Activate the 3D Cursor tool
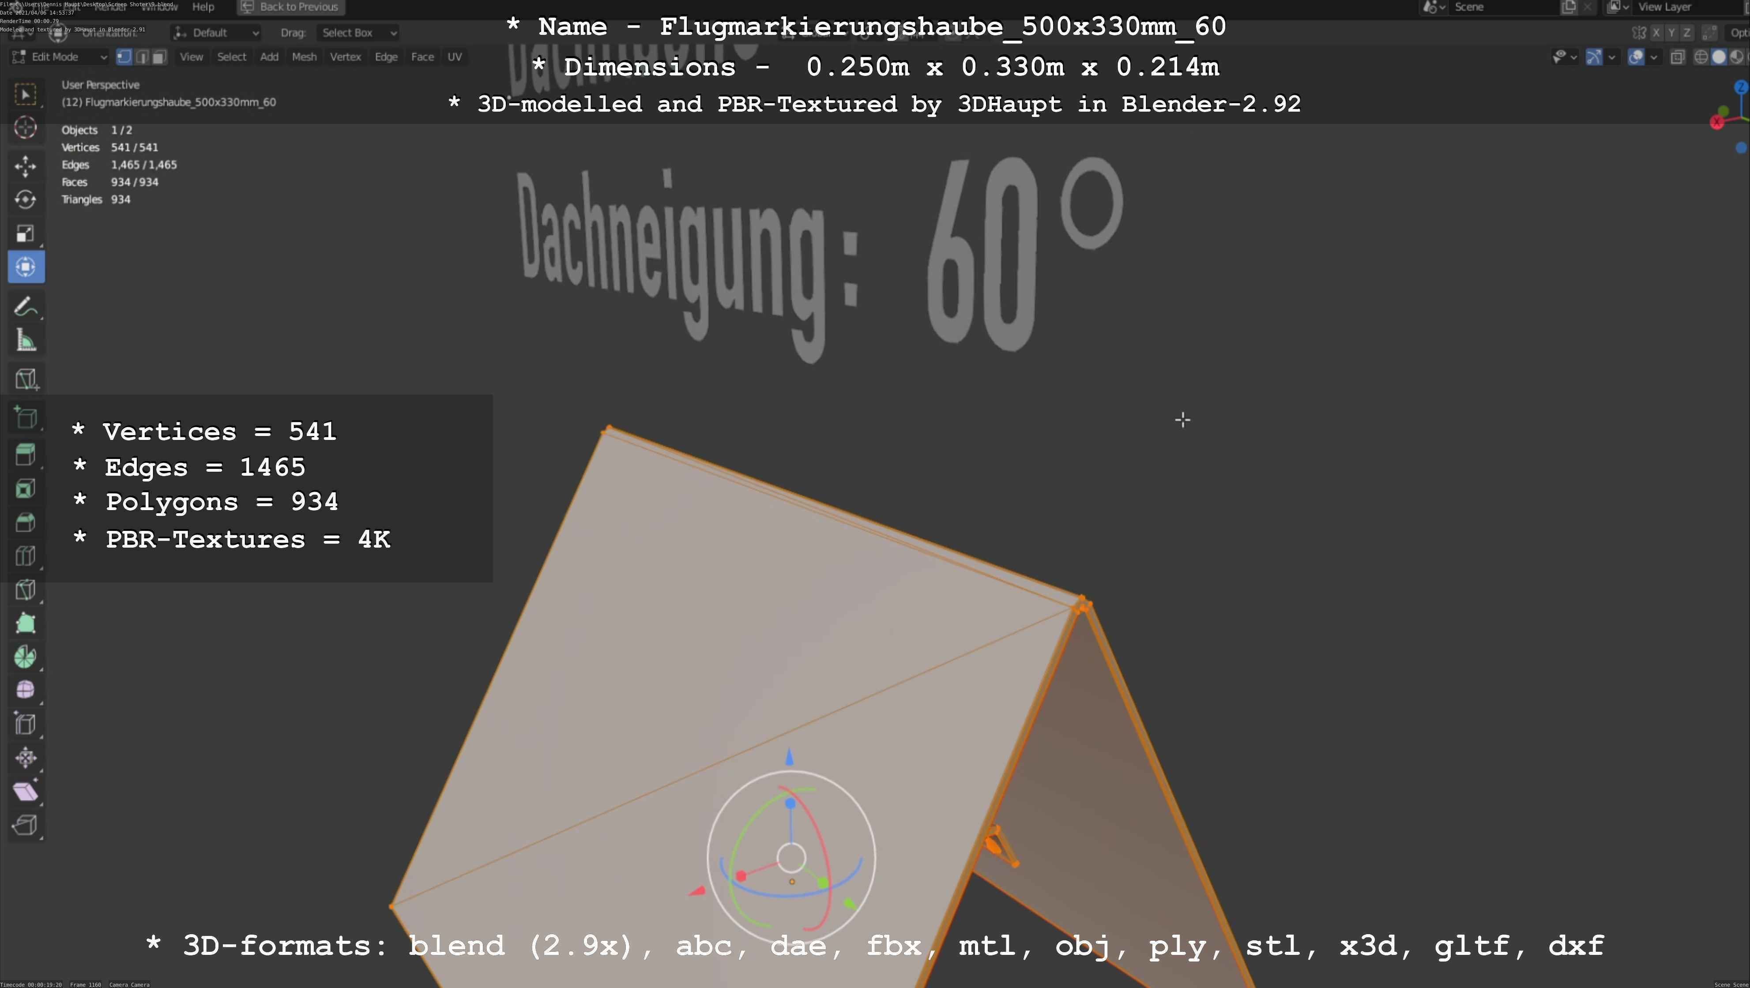The image size is (1750, 988). coord(26,128)
